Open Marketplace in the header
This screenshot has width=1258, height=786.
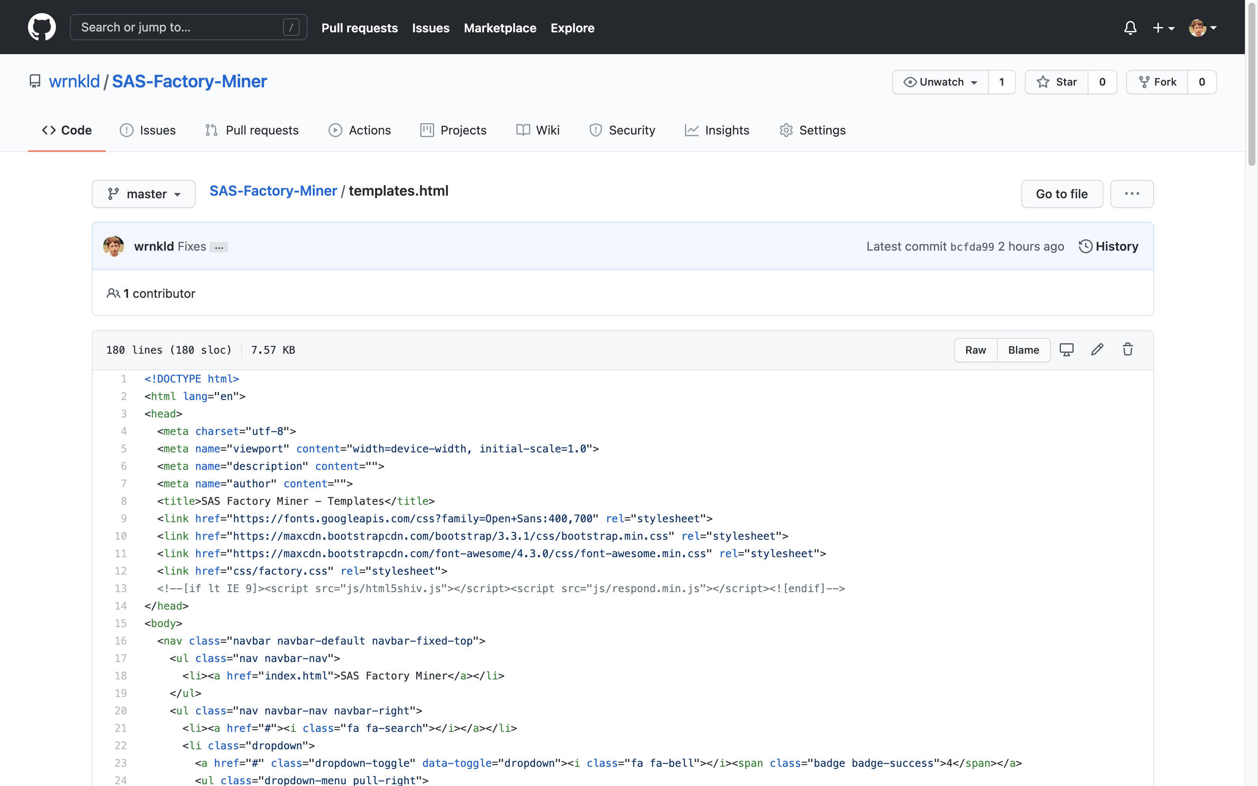[500, 28]
